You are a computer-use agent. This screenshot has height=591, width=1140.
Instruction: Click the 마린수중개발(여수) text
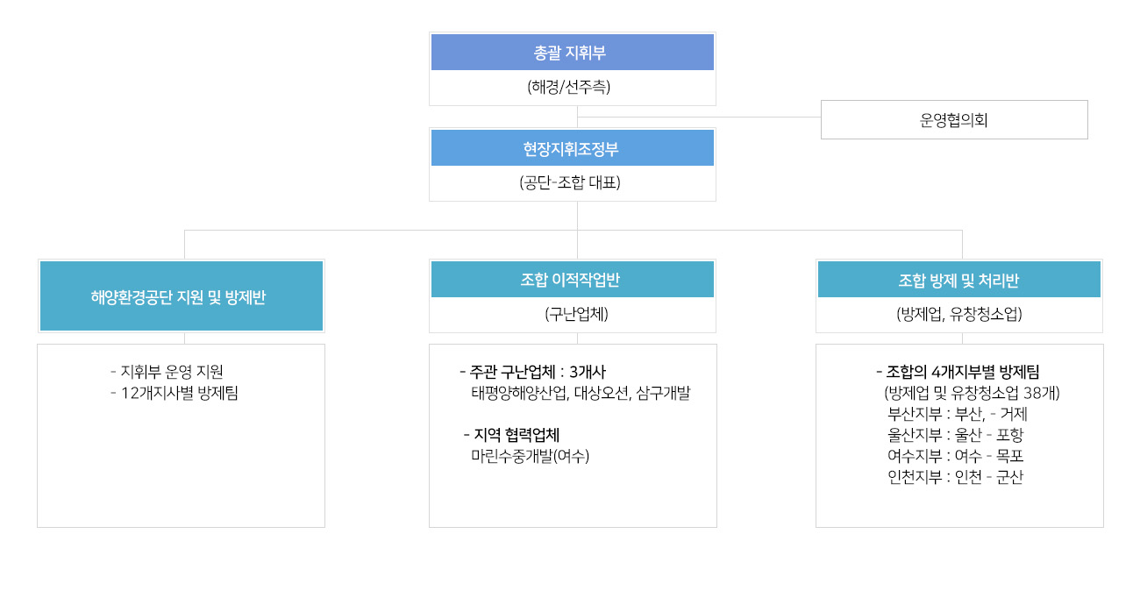[530, 456]
